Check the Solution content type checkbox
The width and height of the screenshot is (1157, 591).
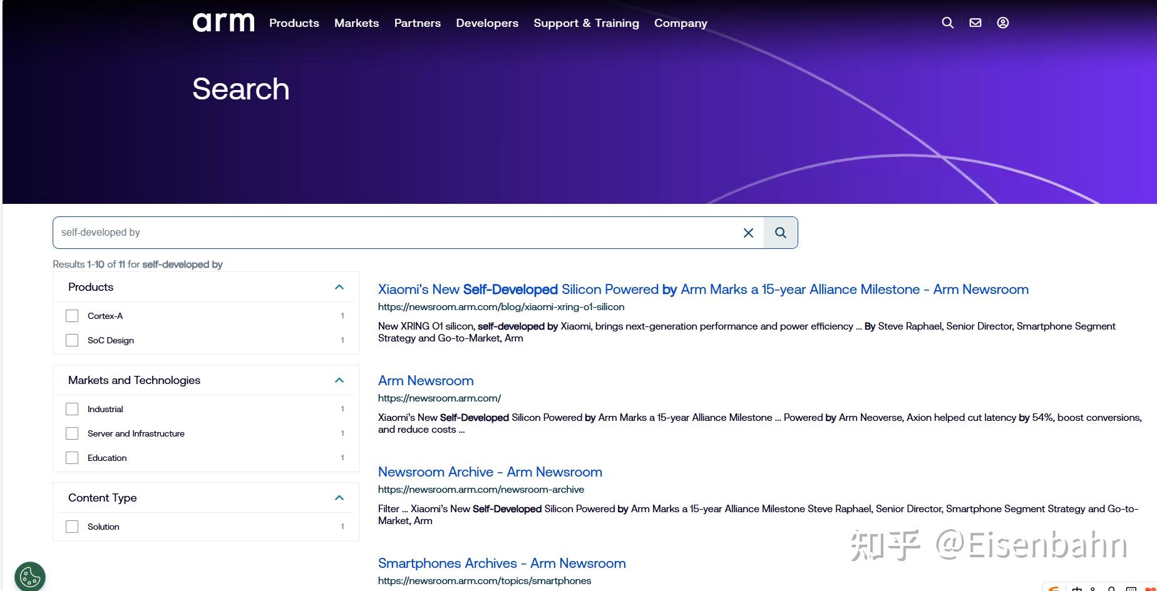[72, 527]
